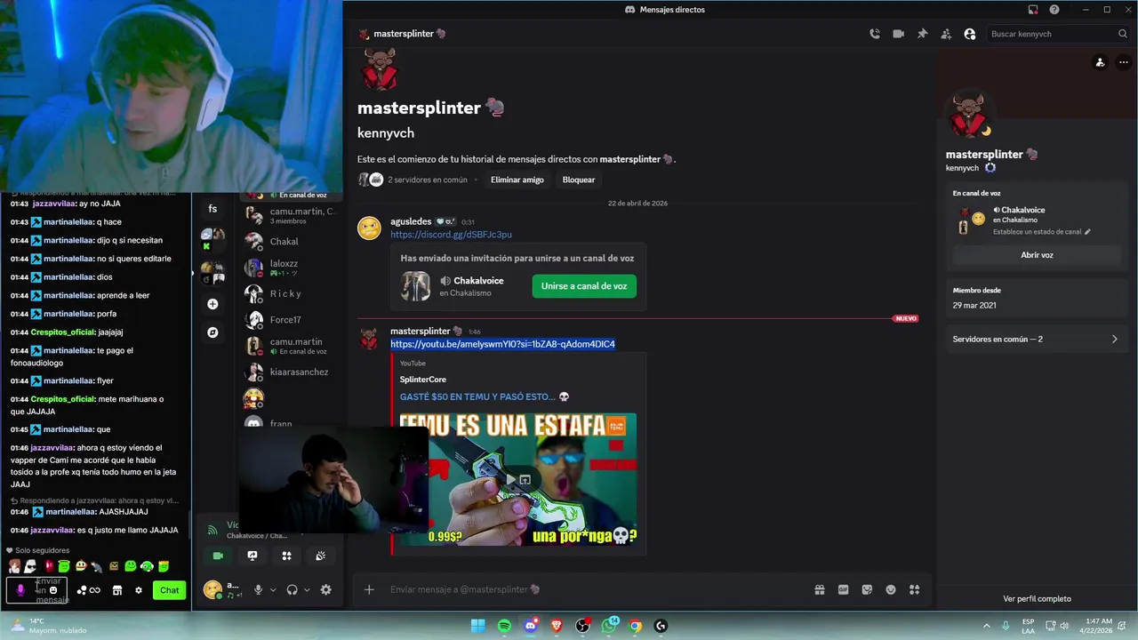
Task: Open the Discord inbox icon in title bar
Action: coord(1033,10)
